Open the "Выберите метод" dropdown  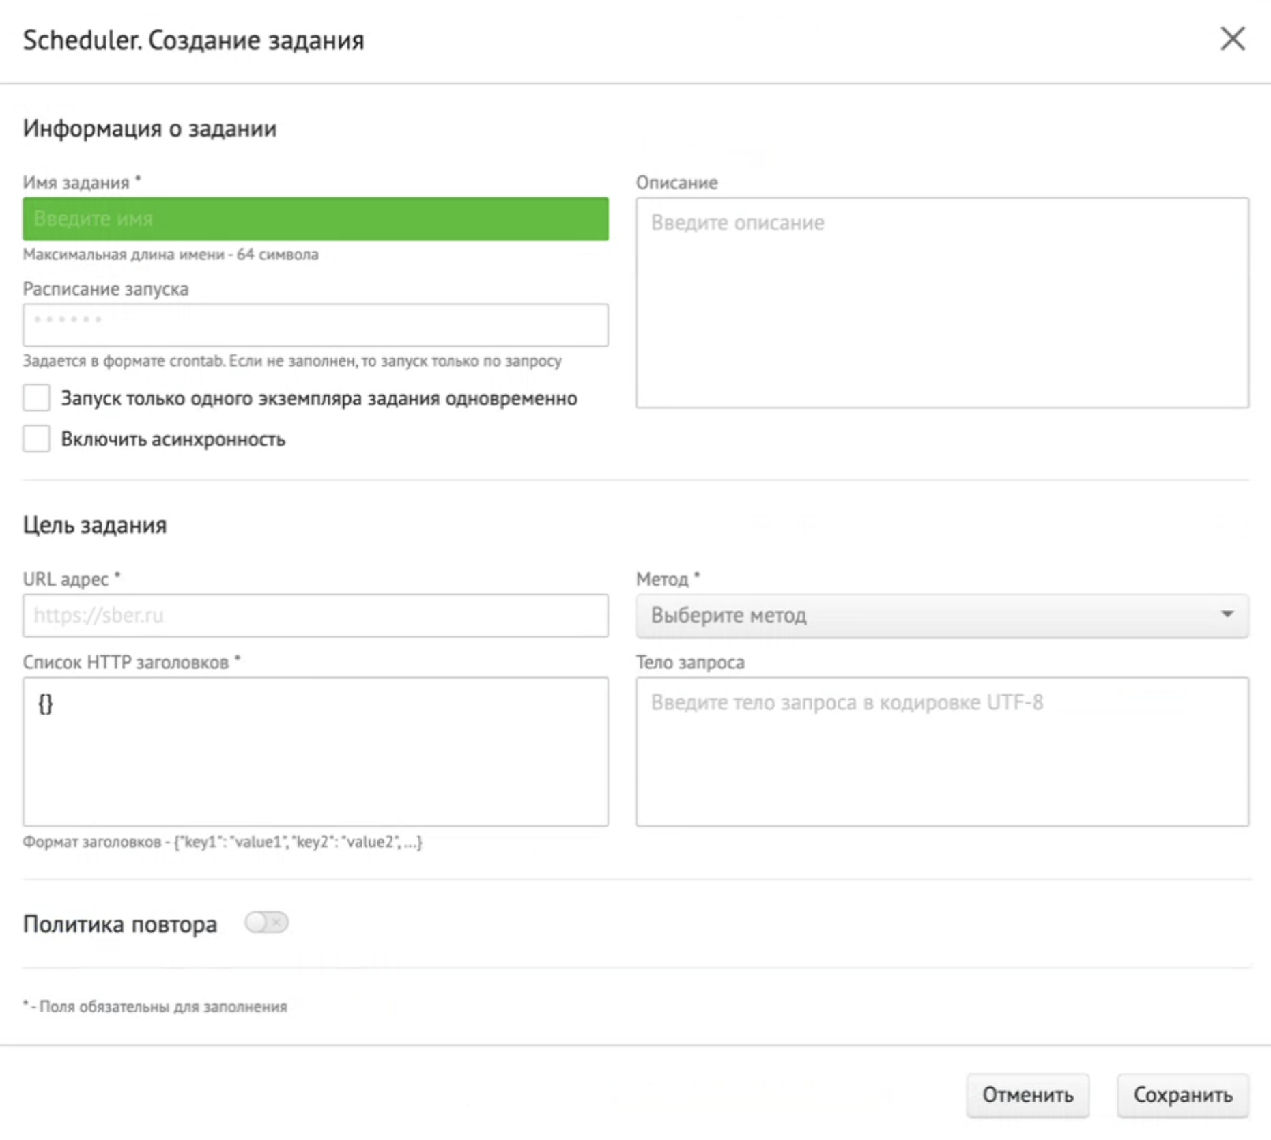point(942,615)
